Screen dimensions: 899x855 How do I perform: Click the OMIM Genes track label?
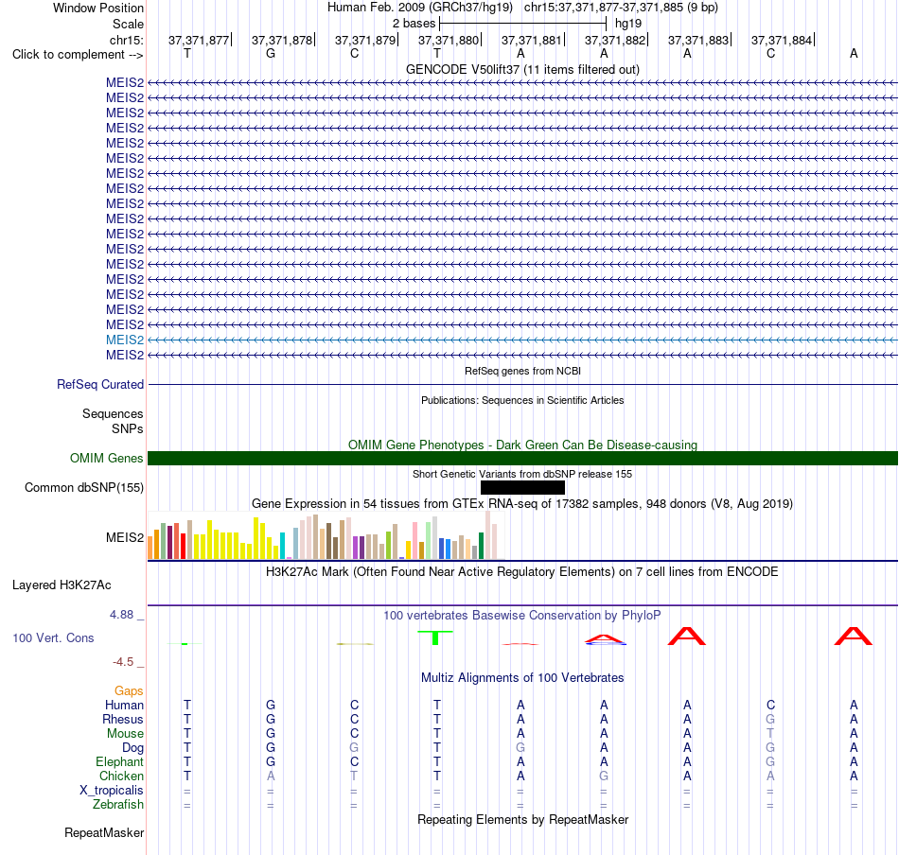click(106, 458)
